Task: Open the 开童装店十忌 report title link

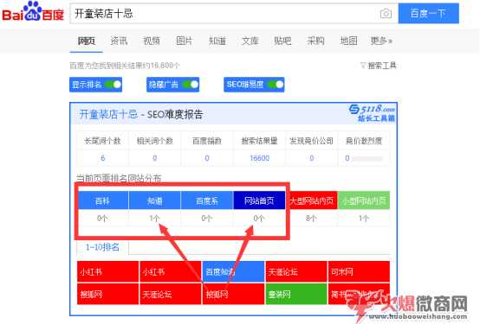Action: [x=108, y=115]
